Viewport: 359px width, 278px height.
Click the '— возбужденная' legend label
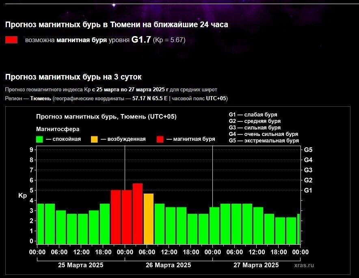123,139
